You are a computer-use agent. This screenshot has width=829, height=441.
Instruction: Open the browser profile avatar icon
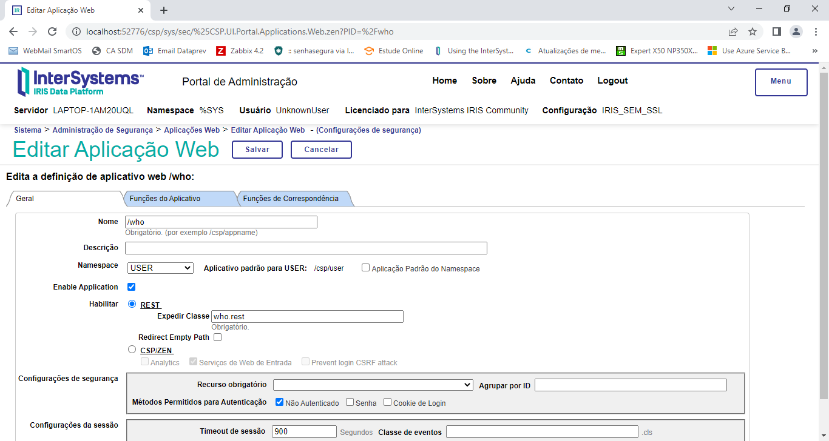tap(796, 31)
